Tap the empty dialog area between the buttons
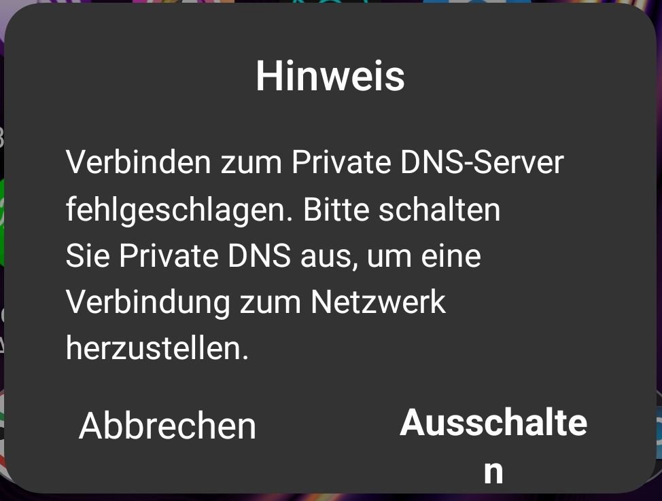 coord(327,426)
